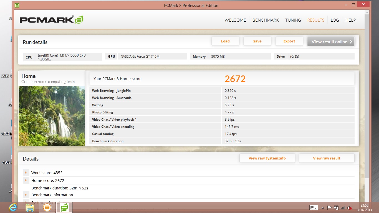Screen dimensions: 379x213
Task: Show hidden system tray icons
Action: point(323,207)
